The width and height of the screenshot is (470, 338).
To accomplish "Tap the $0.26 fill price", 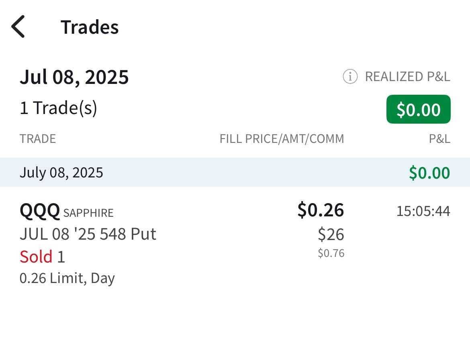I will pos(321,210).
